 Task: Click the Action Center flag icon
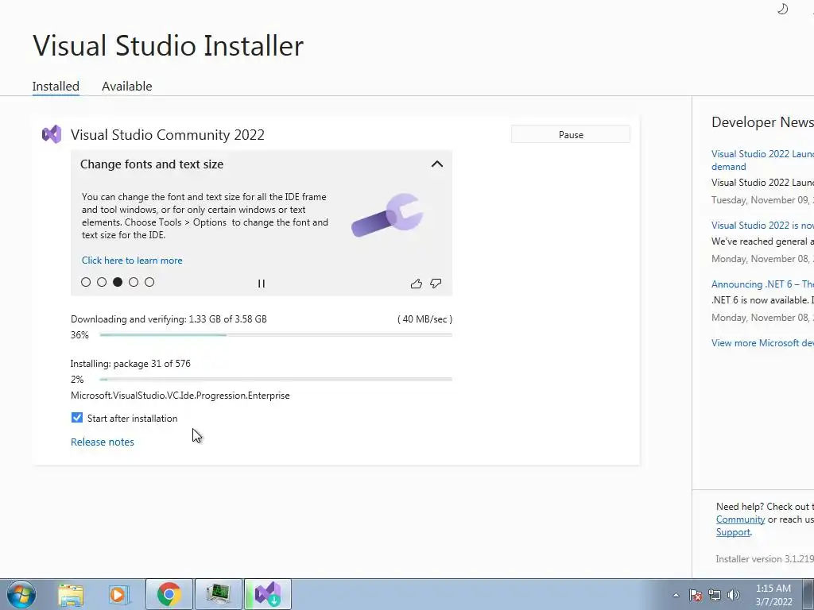(696, 595)
